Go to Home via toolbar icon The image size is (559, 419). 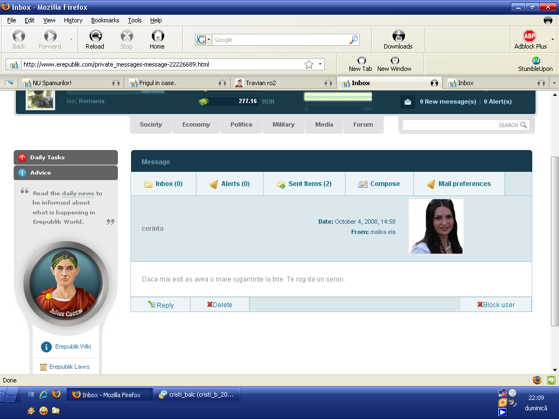pyautogui.click(x=157, y=37)
